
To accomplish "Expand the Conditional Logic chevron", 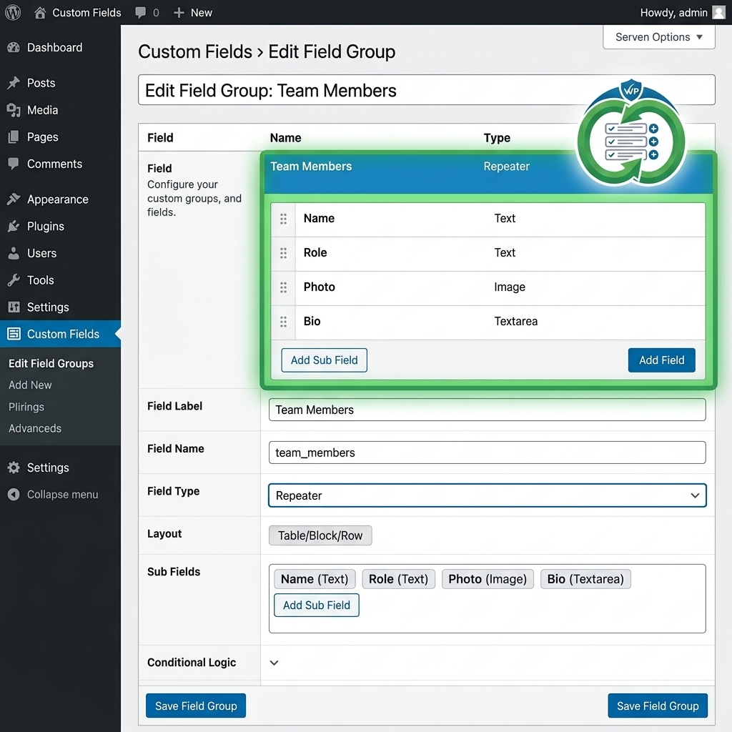I will (274, 663).
